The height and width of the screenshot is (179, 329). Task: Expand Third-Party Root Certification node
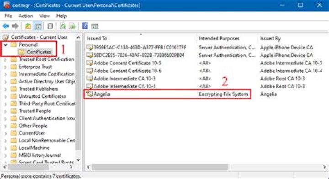(5, 104)
